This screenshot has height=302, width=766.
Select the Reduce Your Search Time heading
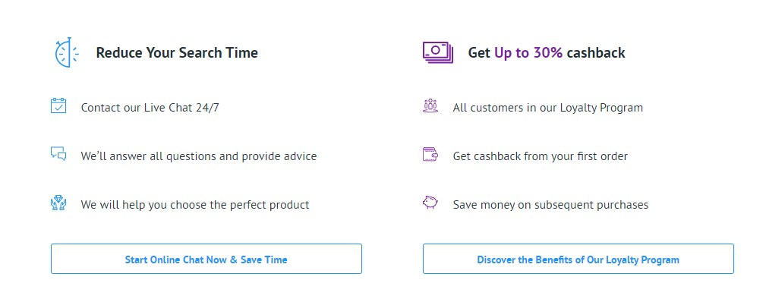177,53
